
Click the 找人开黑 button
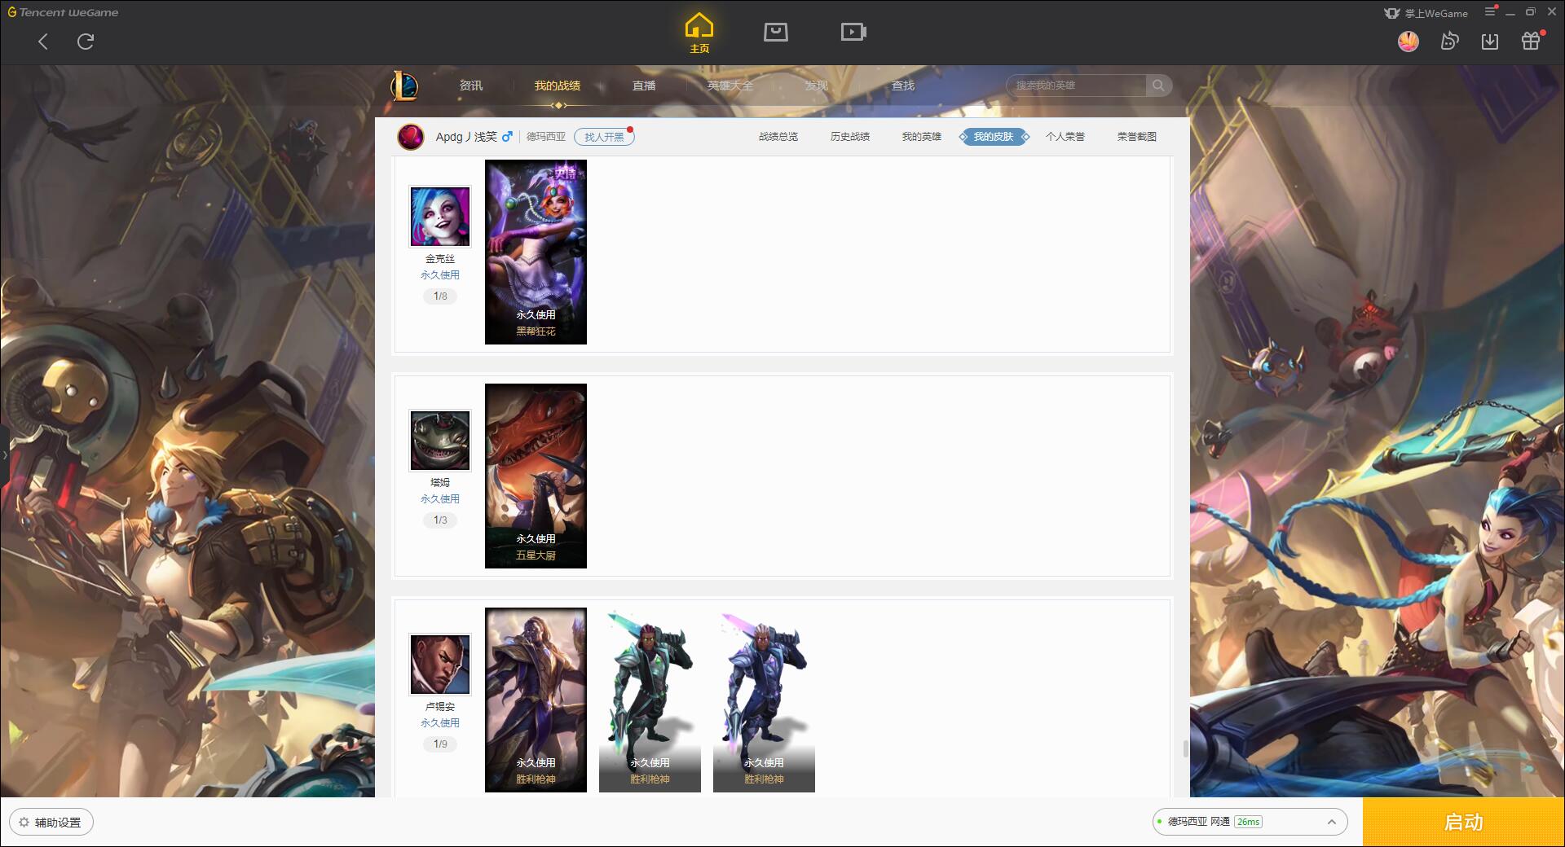pyautogui.click(x=604, y=137)
